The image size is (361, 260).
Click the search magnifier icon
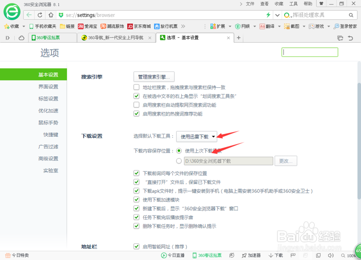[x=351, y=15]
